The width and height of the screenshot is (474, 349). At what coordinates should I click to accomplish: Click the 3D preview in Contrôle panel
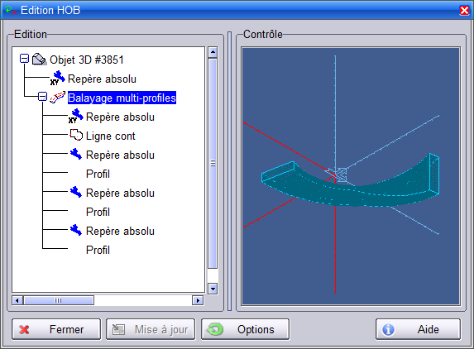pyautogui.click(x=351, y=176)
